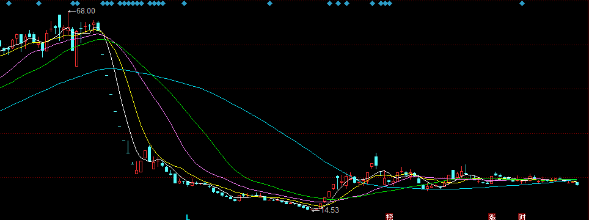The image size is (589, 220).
Task: Select the last cyan candle at right edge
Action: [x=577, y=183]
